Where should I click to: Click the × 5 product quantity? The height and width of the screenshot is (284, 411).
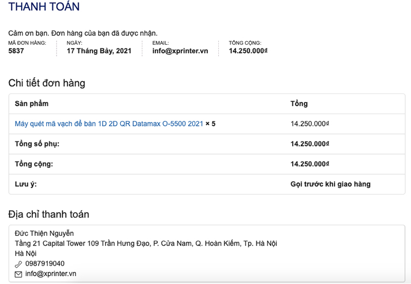[x=211, y=124]
